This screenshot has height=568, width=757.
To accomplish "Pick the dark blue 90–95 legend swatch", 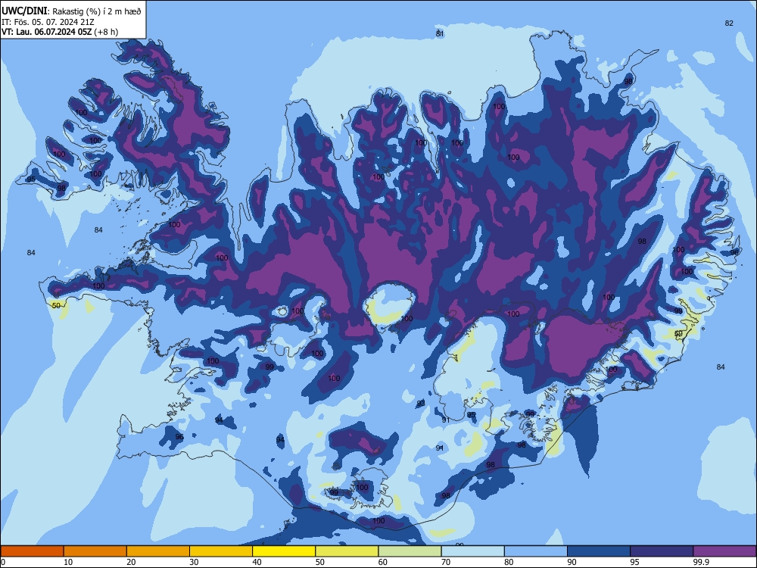I will pyautogui.click(x=599, y=551).
